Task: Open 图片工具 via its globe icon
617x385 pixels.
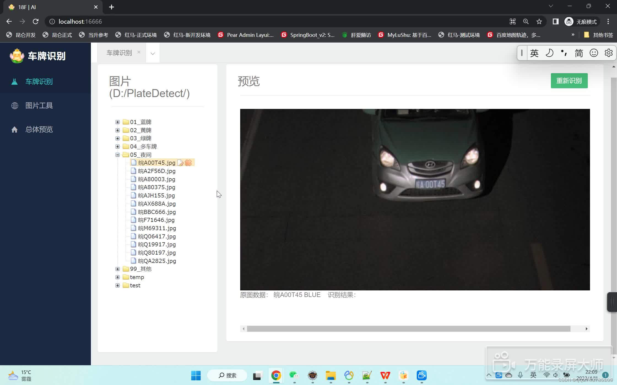Action: 15,106
